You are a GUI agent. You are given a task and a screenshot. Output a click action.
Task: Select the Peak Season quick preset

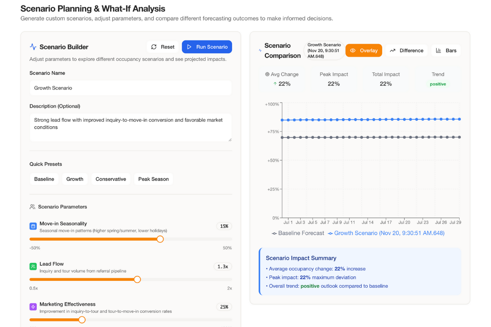[x=153, y=179]
